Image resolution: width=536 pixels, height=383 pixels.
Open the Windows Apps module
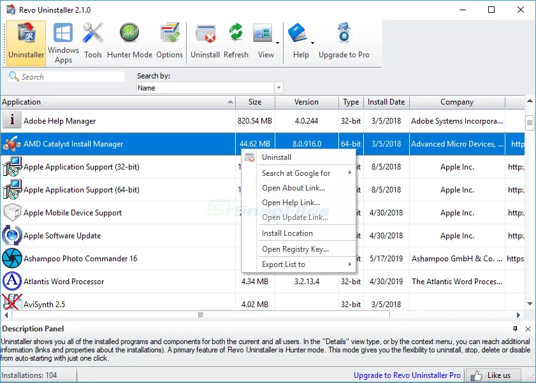63,43
